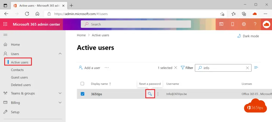View site information lock icon
This screenshot has width=272, height=122.
(49, 14)
